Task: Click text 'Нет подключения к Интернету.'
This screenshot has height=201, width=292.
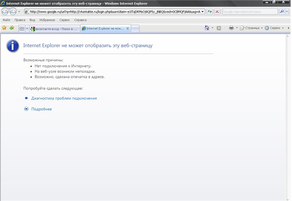Action: (63, 66)
